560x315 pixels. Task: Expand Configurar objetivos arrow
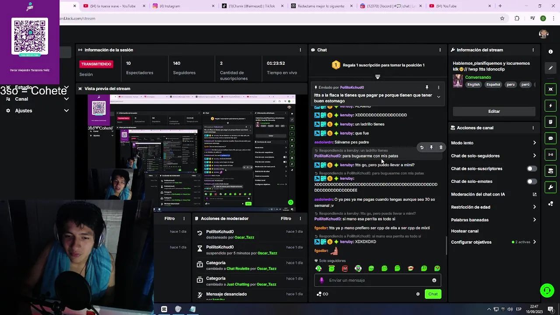tap(534, 242)
